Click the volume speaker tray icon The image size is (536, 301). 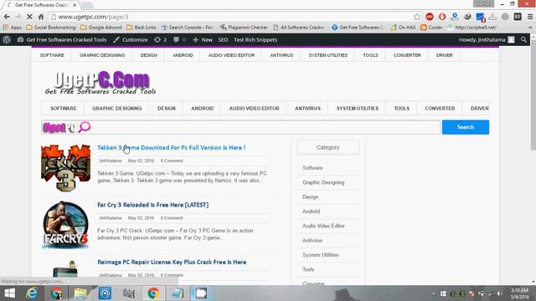[499, 293]
